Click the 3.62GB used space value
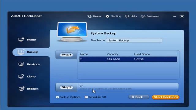Screen dimensions: 196x110 [x=138, y=59]
